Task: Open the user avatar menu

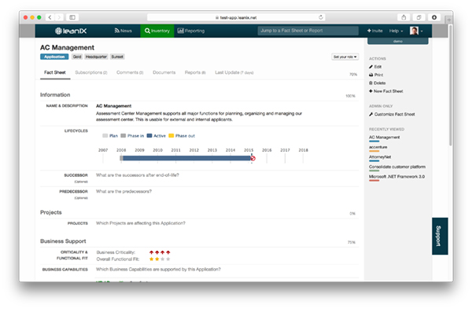Action: click(416, 31)
